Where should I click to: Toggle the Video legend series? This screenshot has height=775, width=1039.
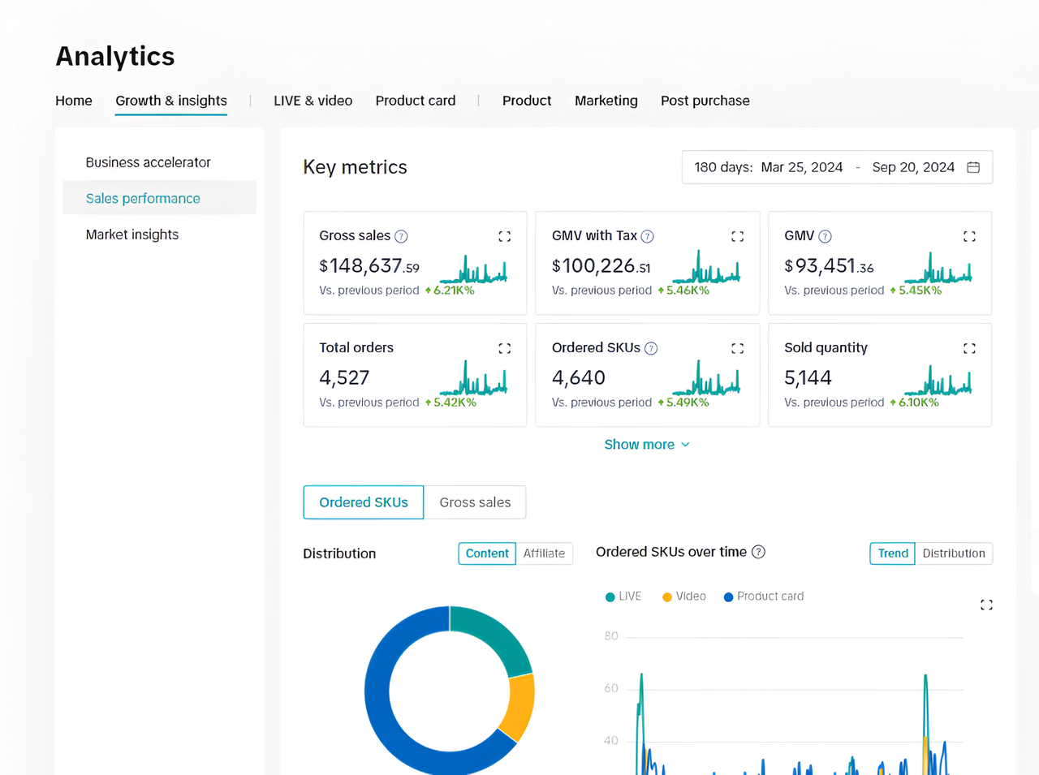[x=684, y=596]
